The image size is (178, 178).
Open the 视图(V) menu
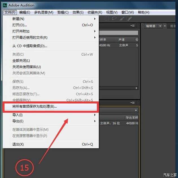click(112, 12)
